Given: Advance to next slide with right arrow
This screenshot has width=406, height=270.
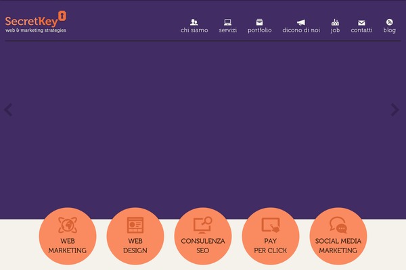Looking at the screenshot, I should click(x=395, y=110).
